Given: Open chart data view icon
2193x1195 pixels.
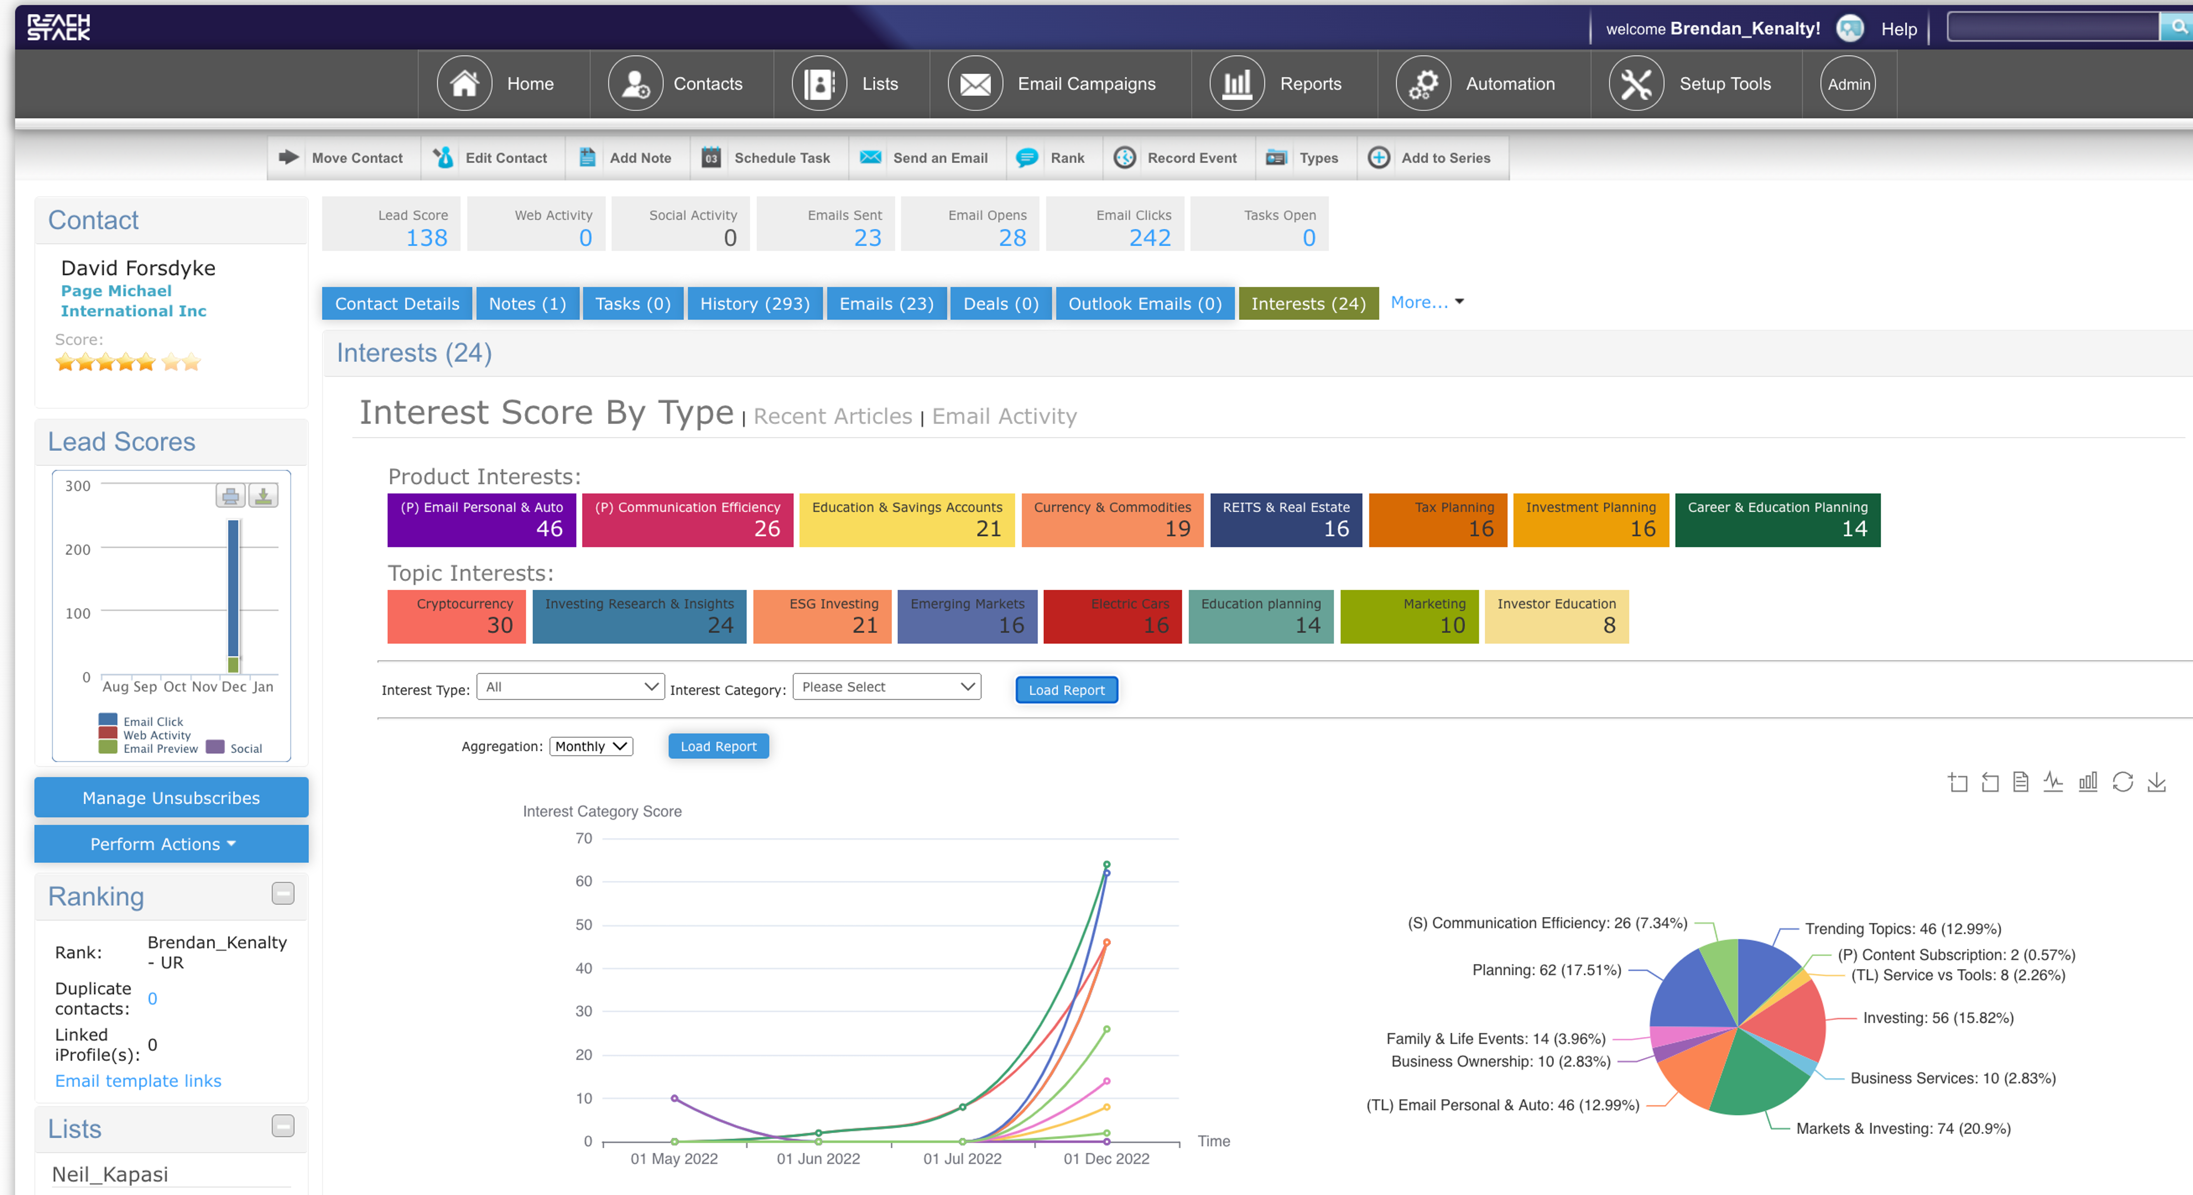Looking at the screenshot, I should click(2021, 782).
